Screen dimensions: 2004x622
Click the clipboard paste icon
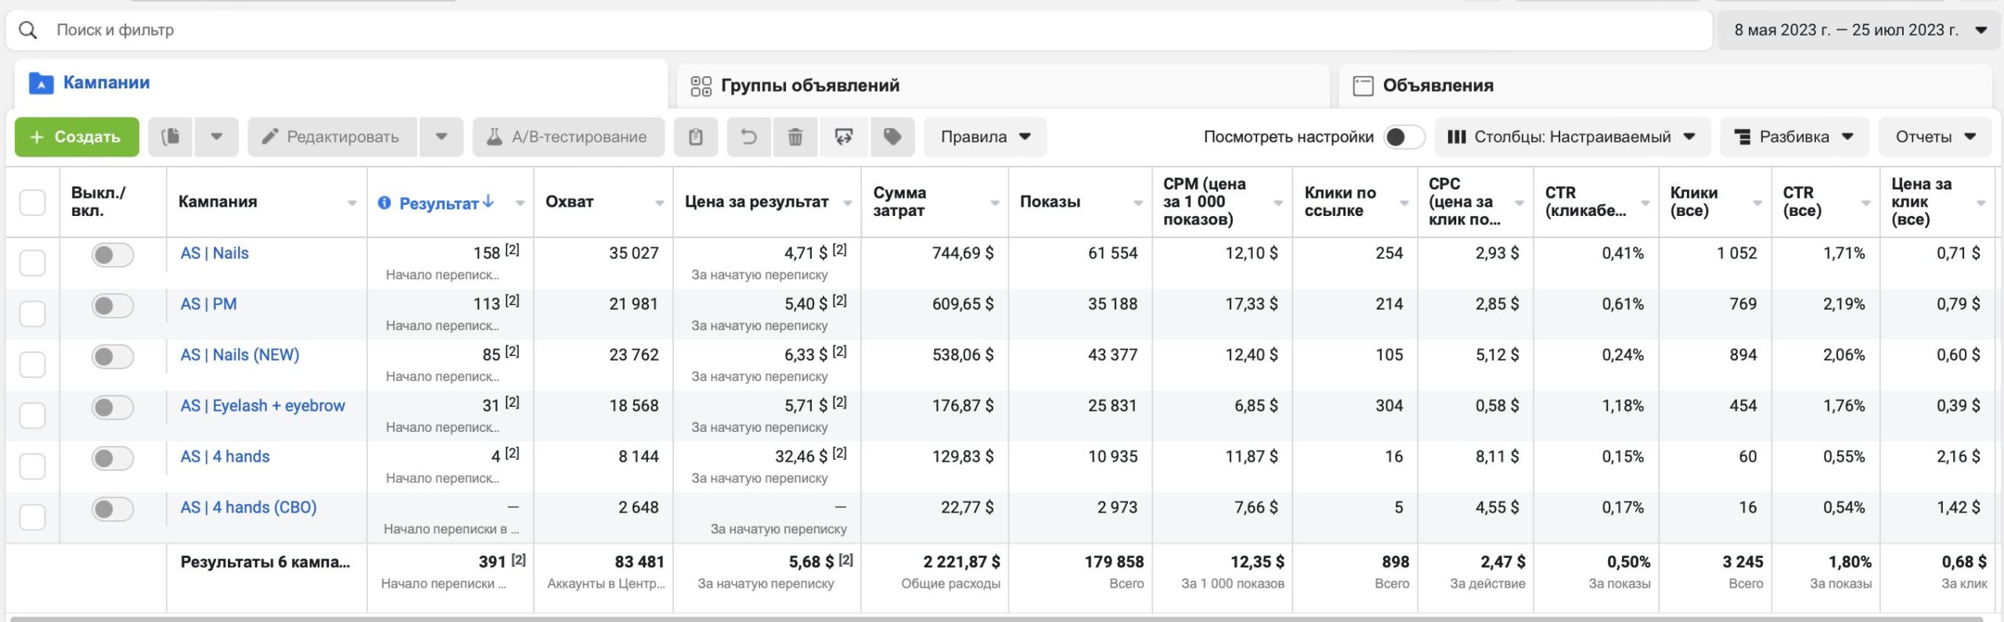tap(696, 137)
